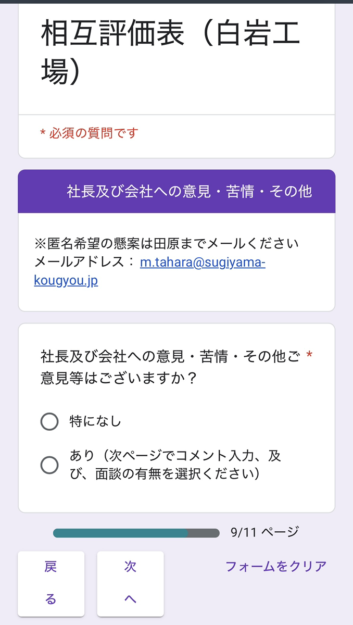Viewport: 353px width, 625px height.
Task: Choose the あり radio button option
Action: [49, 465]
